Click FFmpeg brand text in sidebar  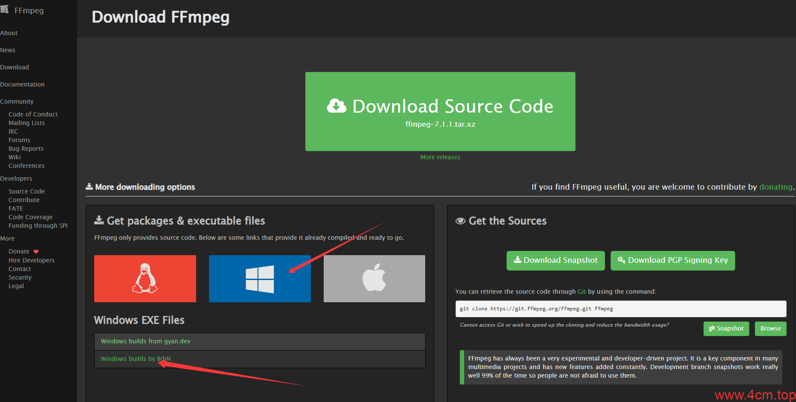tap(29, 10)
